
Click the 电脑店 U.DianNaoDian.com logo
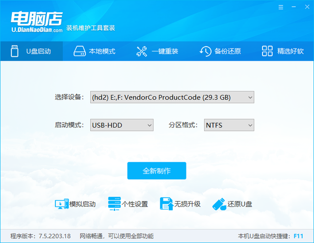click(x=37, y=22)
